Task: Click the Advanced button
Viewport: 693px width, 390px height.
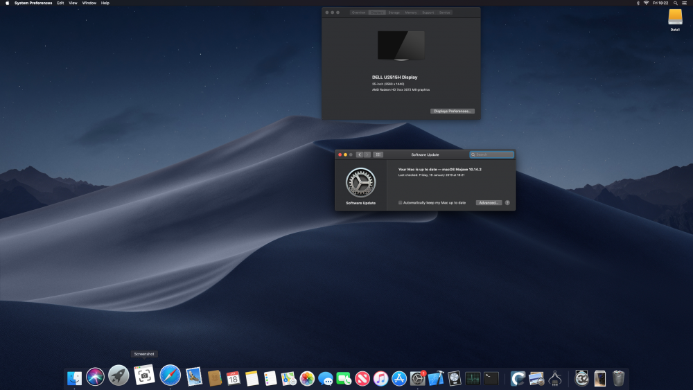Action: (x=489, y=203)
